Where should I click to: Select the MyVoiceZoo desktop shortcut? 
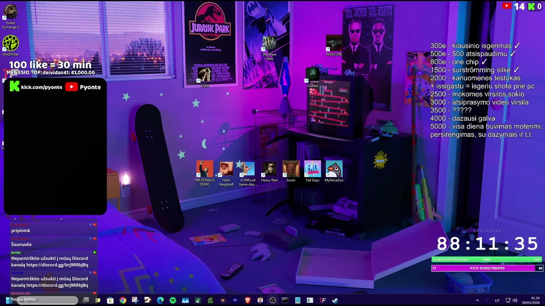click(334, 172)
